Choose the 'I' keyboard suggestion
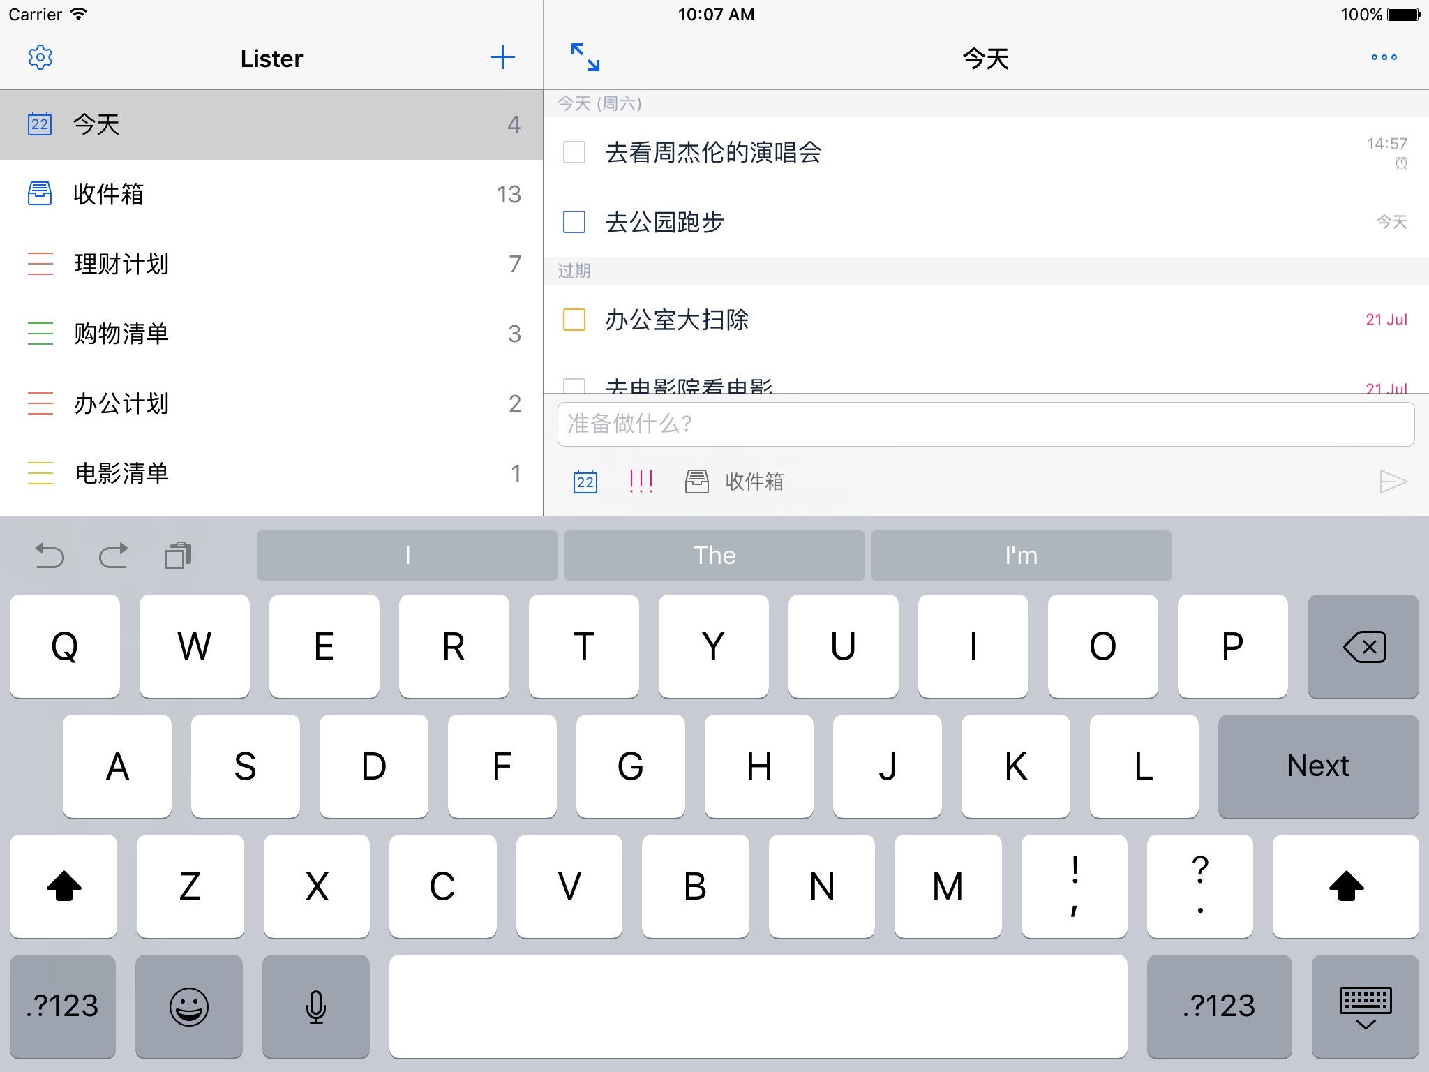Screen dimensions: 1429x1072 tap(407, 556)
